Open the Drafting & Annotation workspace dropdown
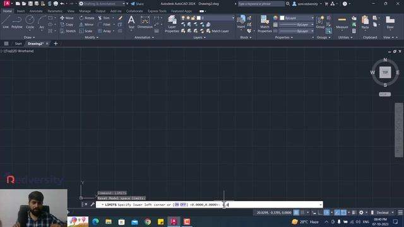The width and height of the screenshot is (404, 227). click(x=102, y=4)
